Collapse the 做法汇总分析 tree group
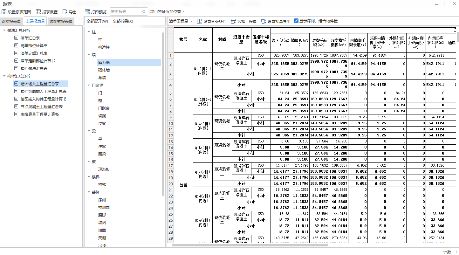The width and height of the screenshot is (459, 255). coord(4,30)
